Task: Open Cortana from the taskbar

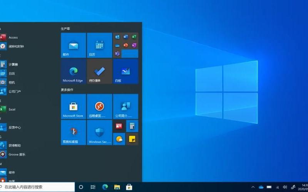Action: click(x=81, y=187)
